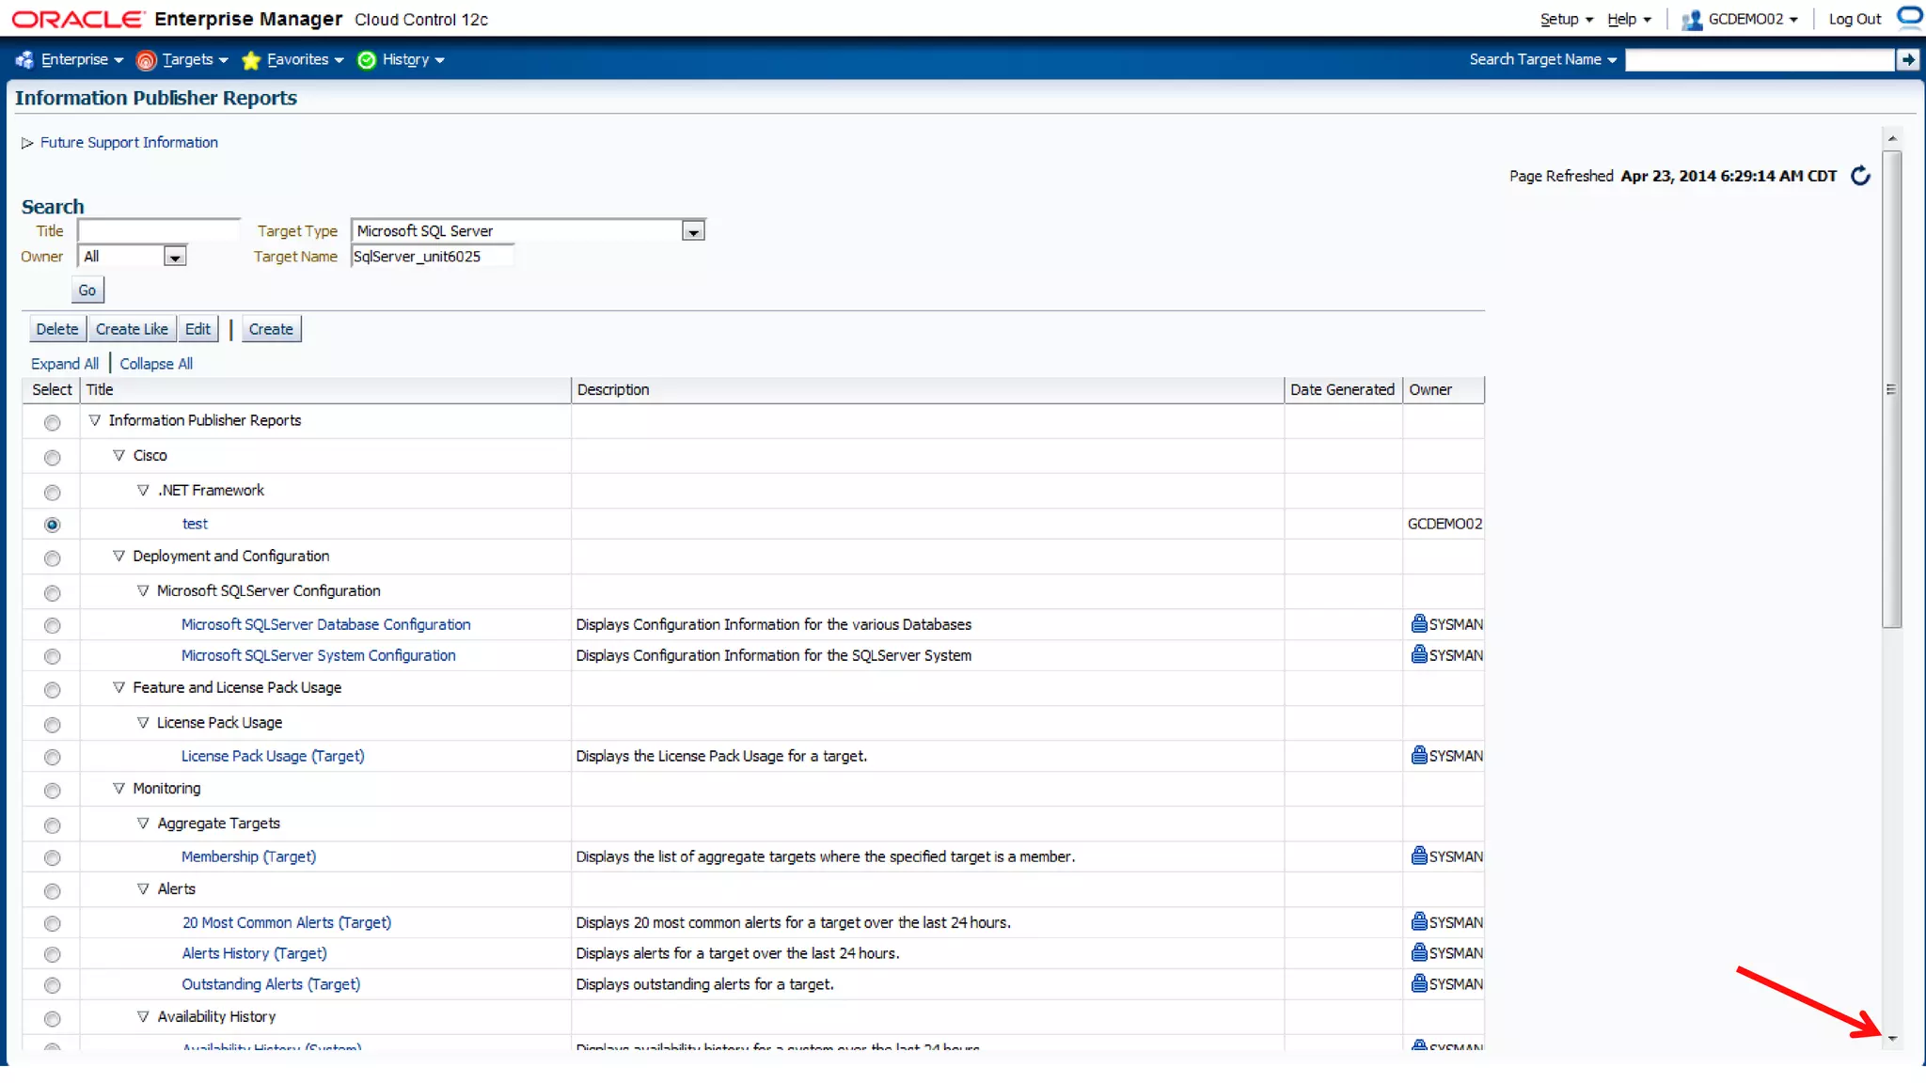Click the lock icon on 20 Most Common Alerts row
Viewport: 1926px width, 1083px height.
1419,921
